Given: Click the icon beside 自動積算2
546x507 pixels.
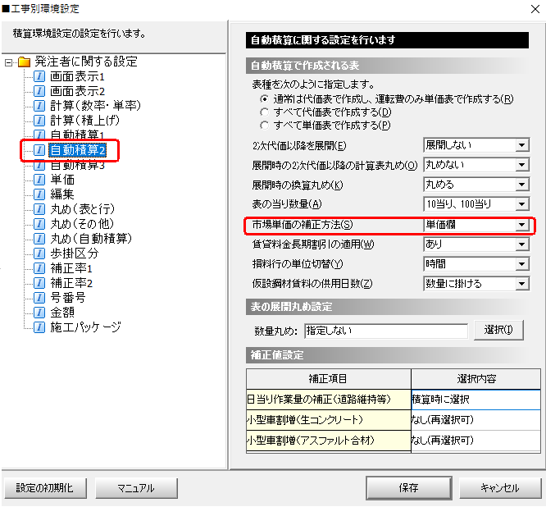Looking at the screenshot, I should (39, 150).
